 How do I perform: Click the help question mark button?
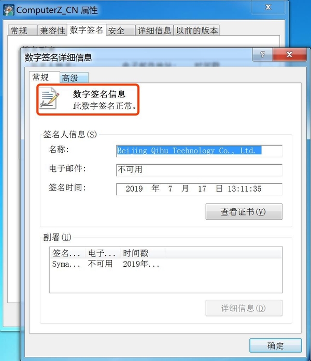click(x=263, y=54)
